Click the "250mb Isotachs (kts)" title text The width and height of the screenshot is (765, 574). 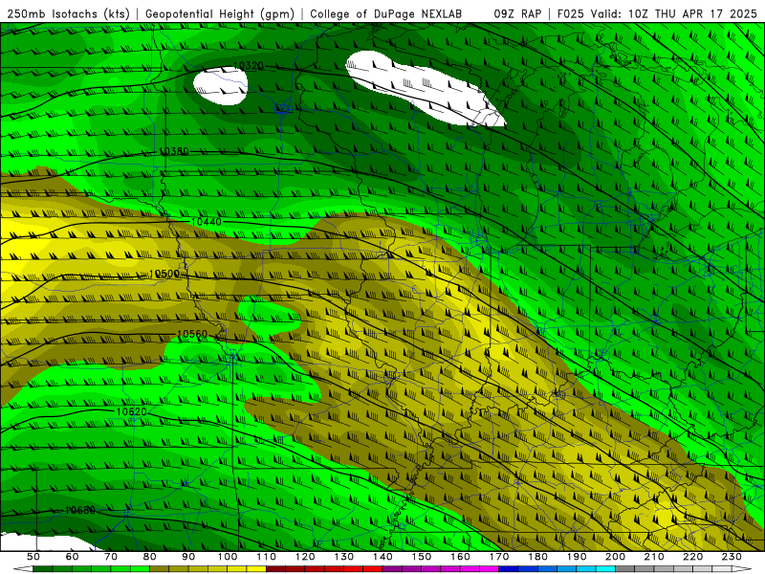(x=68, y=13)
